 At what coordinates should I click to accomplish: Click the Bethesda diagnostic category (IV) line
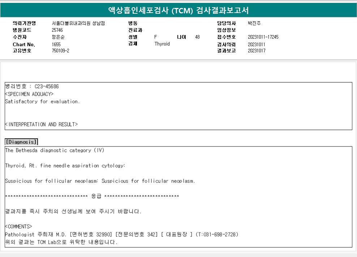(55, 150)
